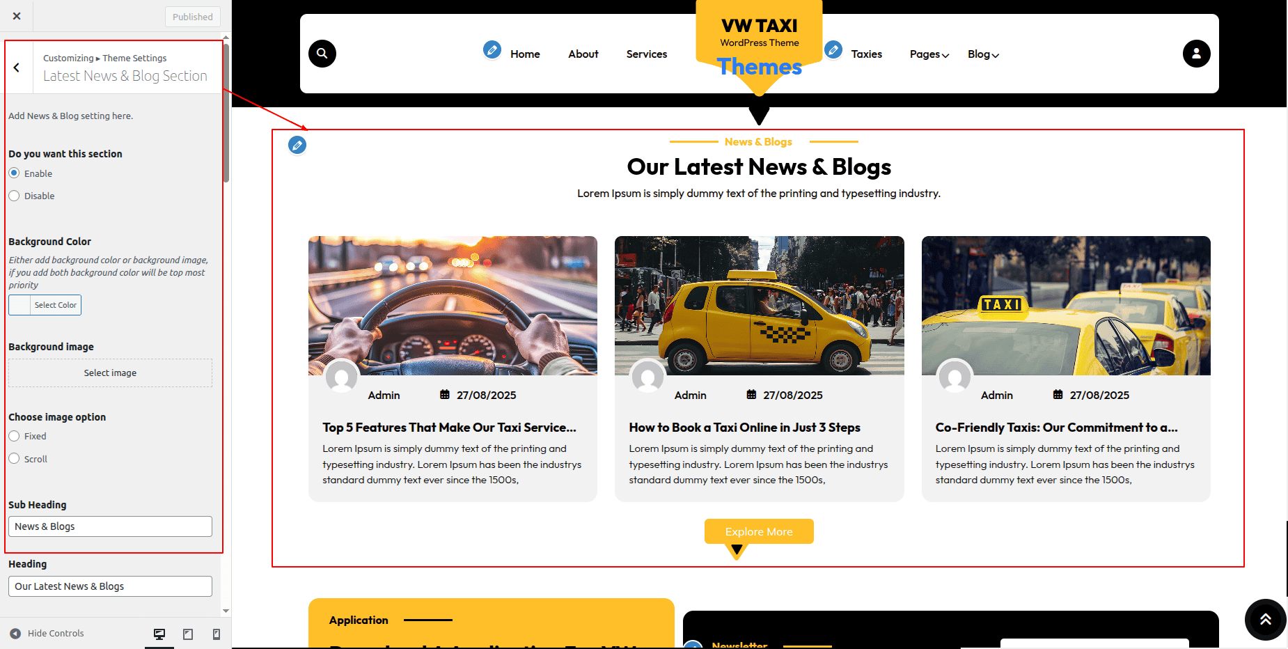
Task: Click edit pencil beside Home menu
Action: 492,49
